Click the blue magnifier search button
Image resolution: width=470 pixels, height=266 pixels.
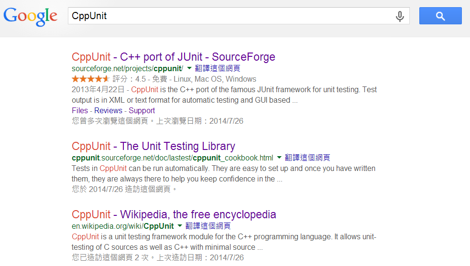pyautogui.click(x=440, y=16)
